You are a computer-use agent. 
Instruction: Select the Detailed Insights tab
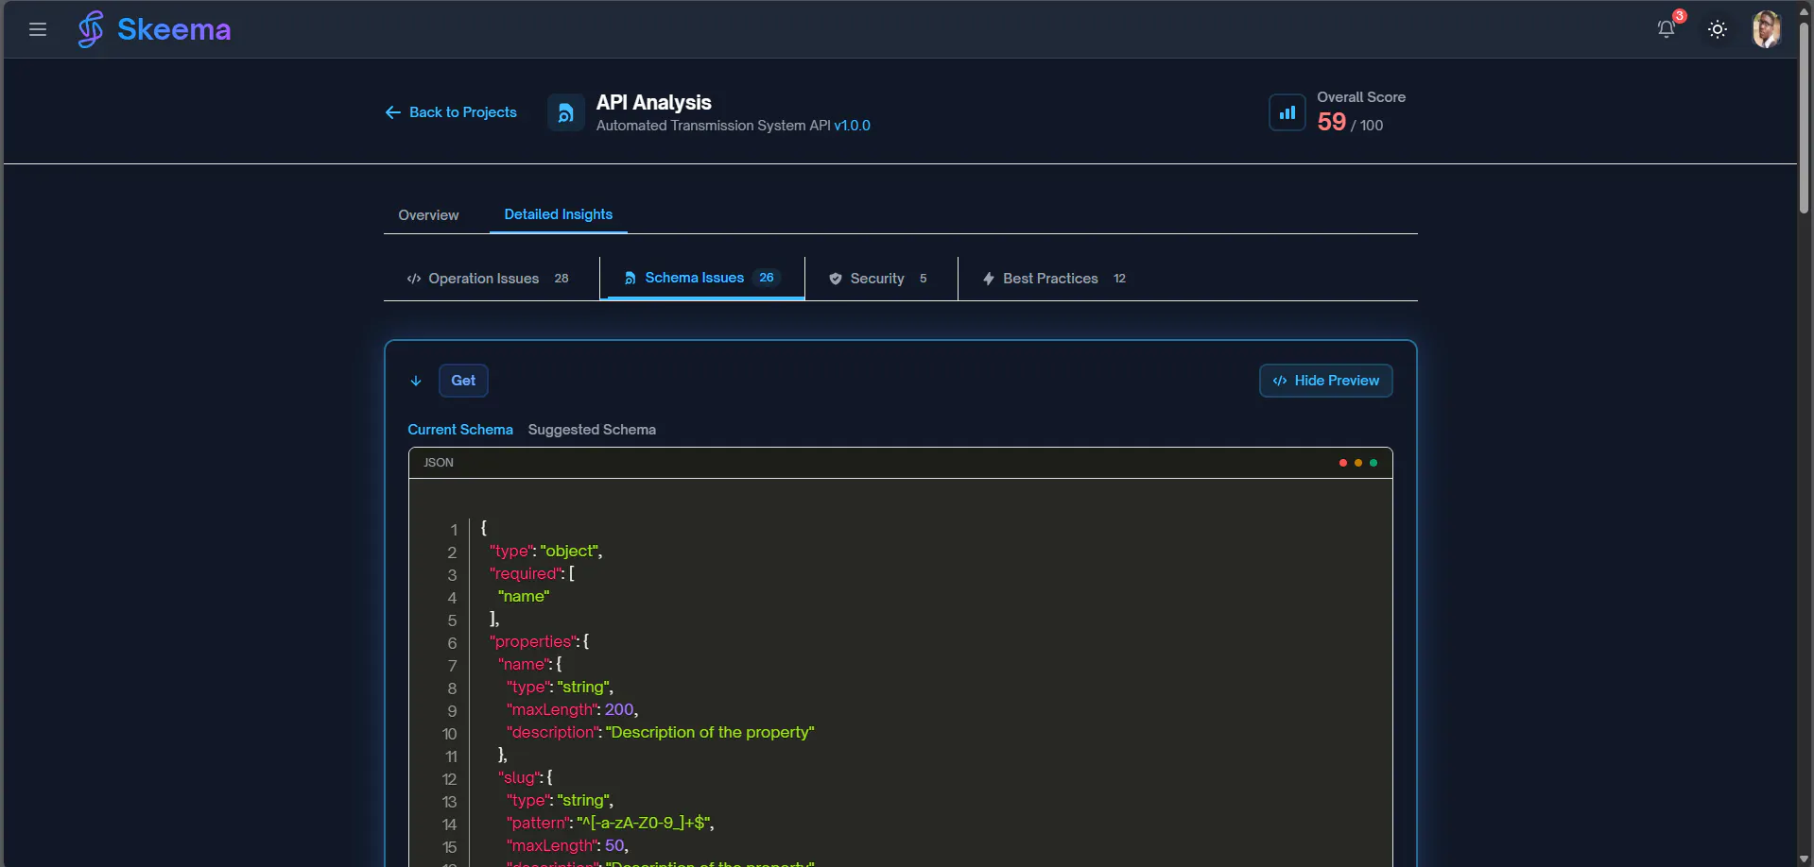559,214
